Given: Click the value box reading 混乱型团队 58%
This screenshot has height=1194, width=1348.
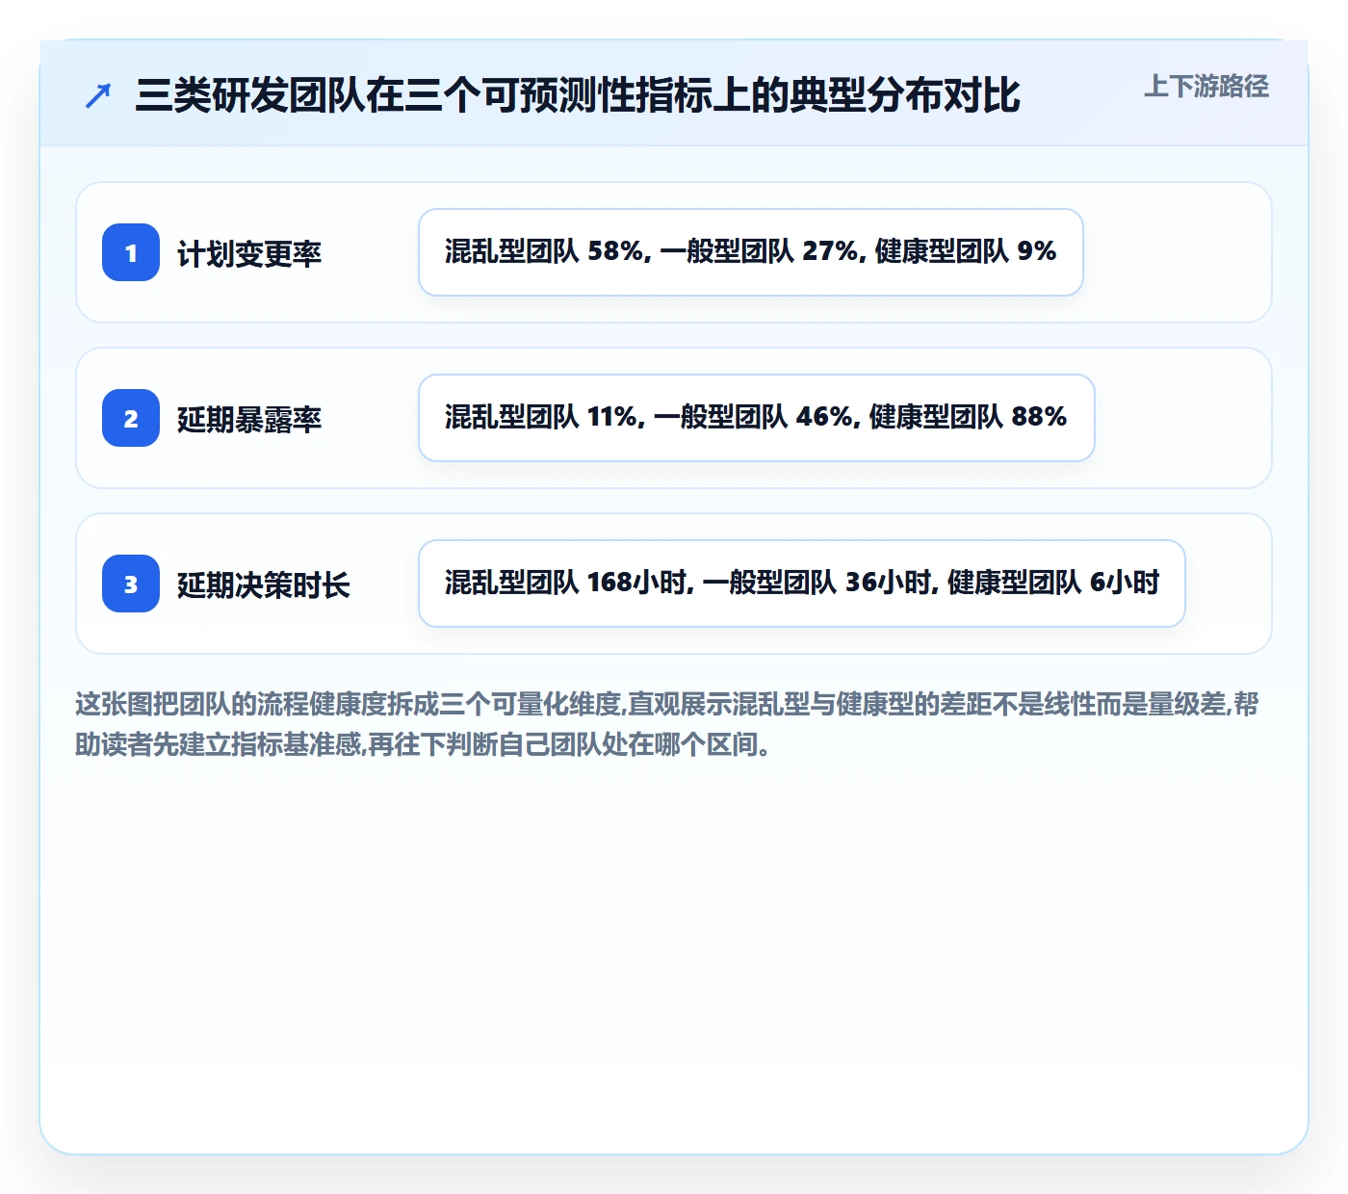Looking at the screenshot, I should 751,252.
